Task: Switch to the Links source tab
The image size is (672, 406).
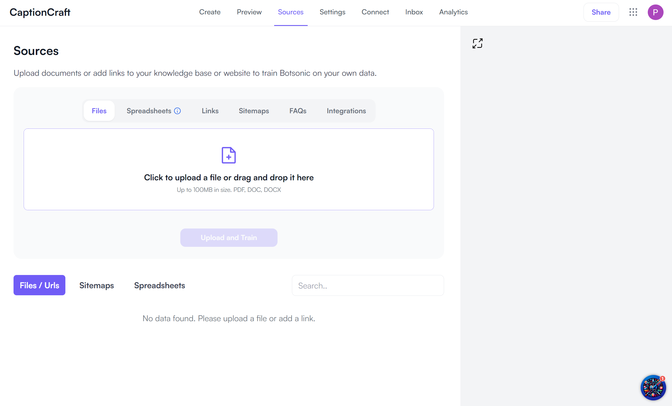Action: [210, 111]
